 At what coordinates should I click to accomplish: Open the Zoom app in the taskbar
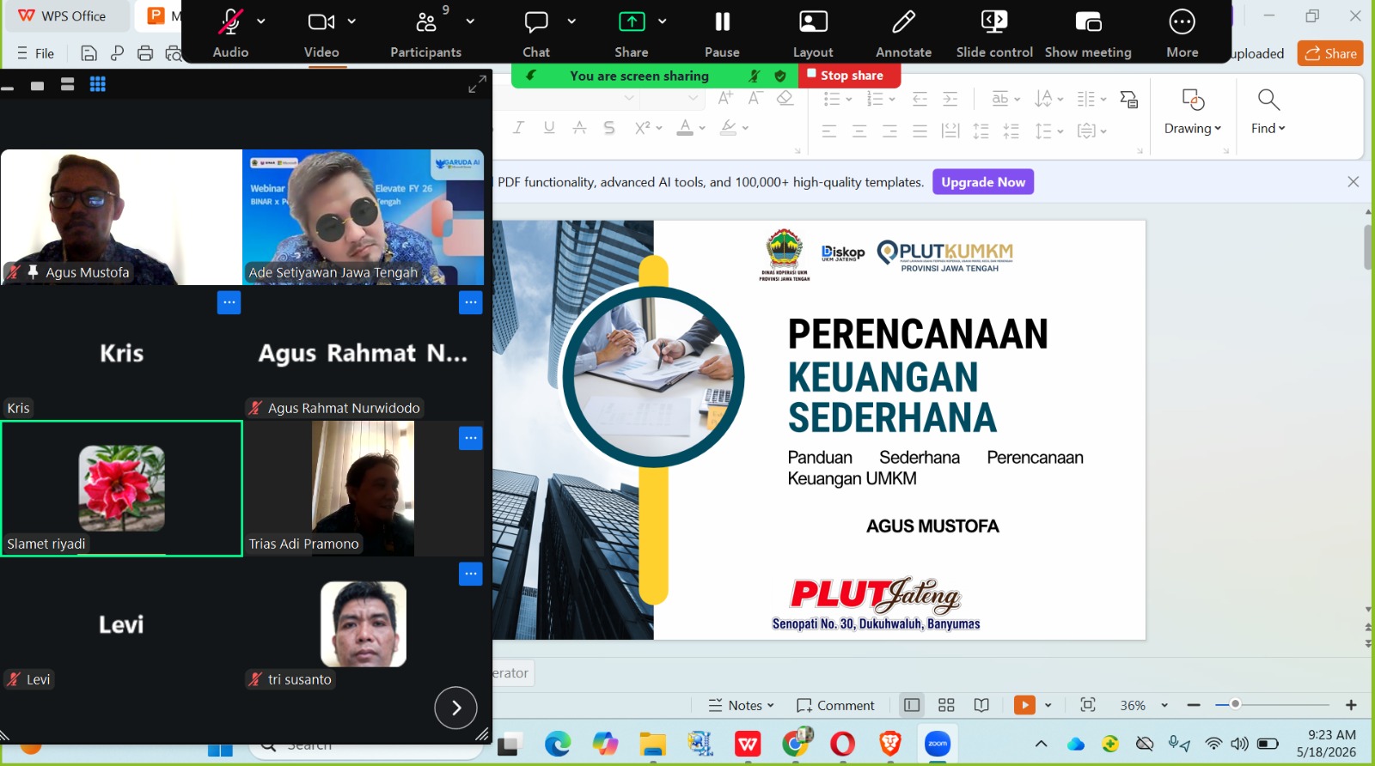[x=937, y=744]
